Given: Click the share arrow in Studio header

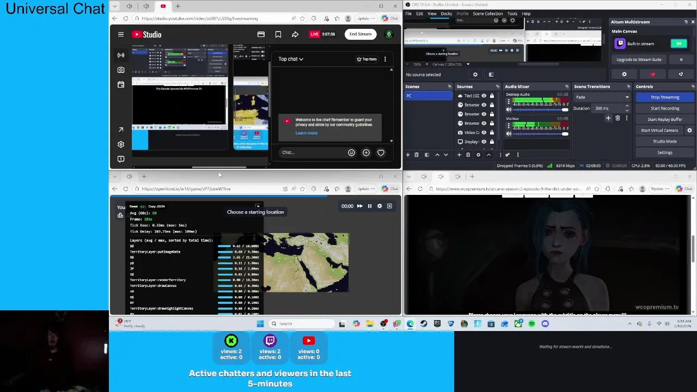Looking at the screenshot, I should click(x=295, y=34).
